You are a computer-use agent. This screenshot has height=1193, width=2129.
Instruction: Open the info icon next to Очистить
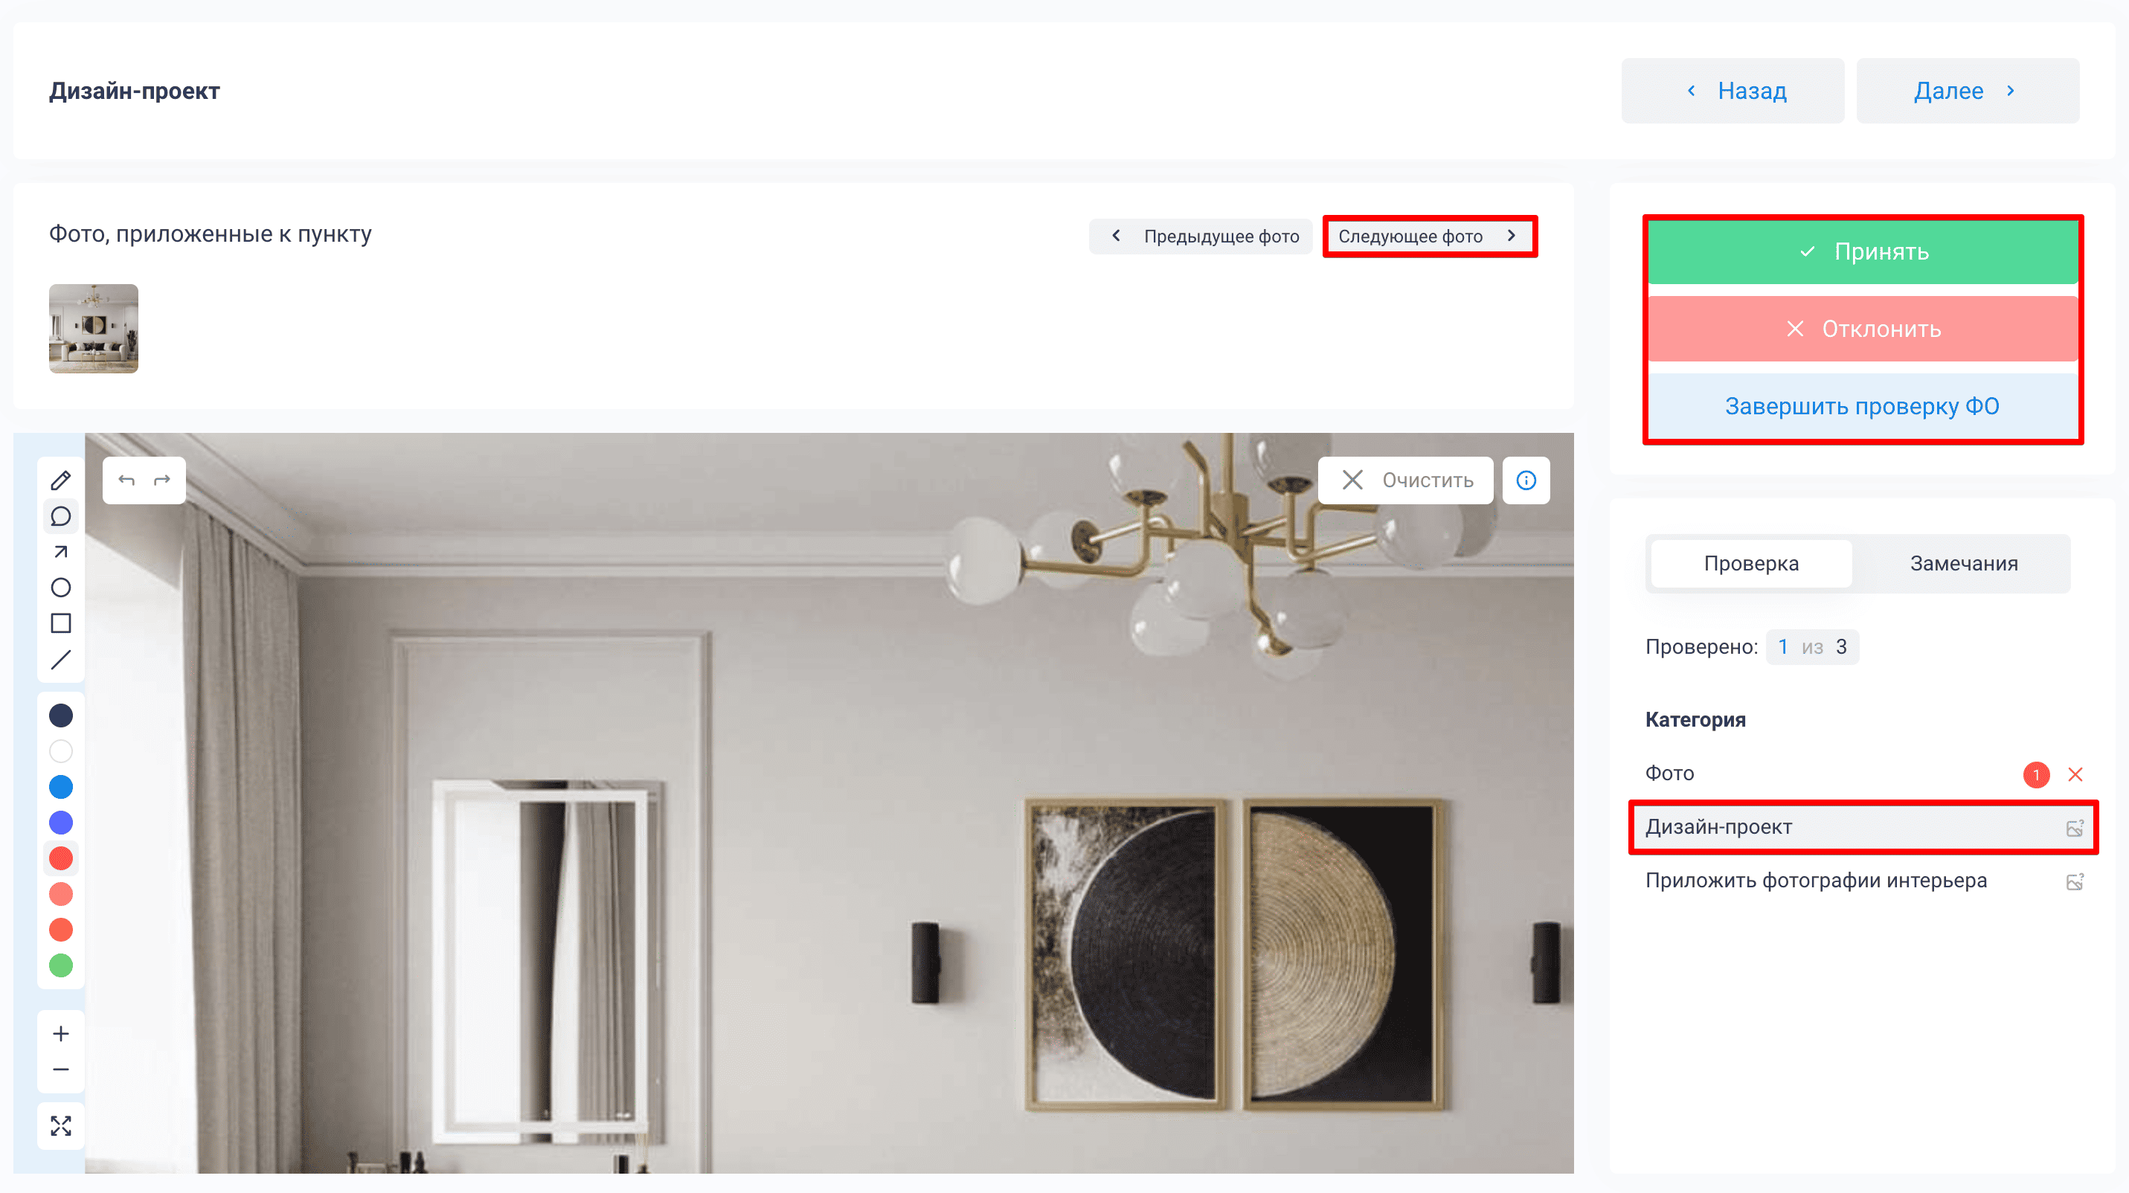pos(1526,480)
